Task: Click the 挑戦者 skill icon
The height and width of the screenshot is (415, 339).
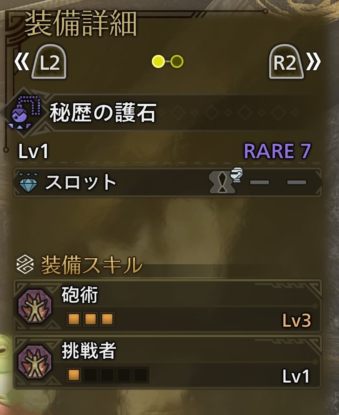Action: 35,362
